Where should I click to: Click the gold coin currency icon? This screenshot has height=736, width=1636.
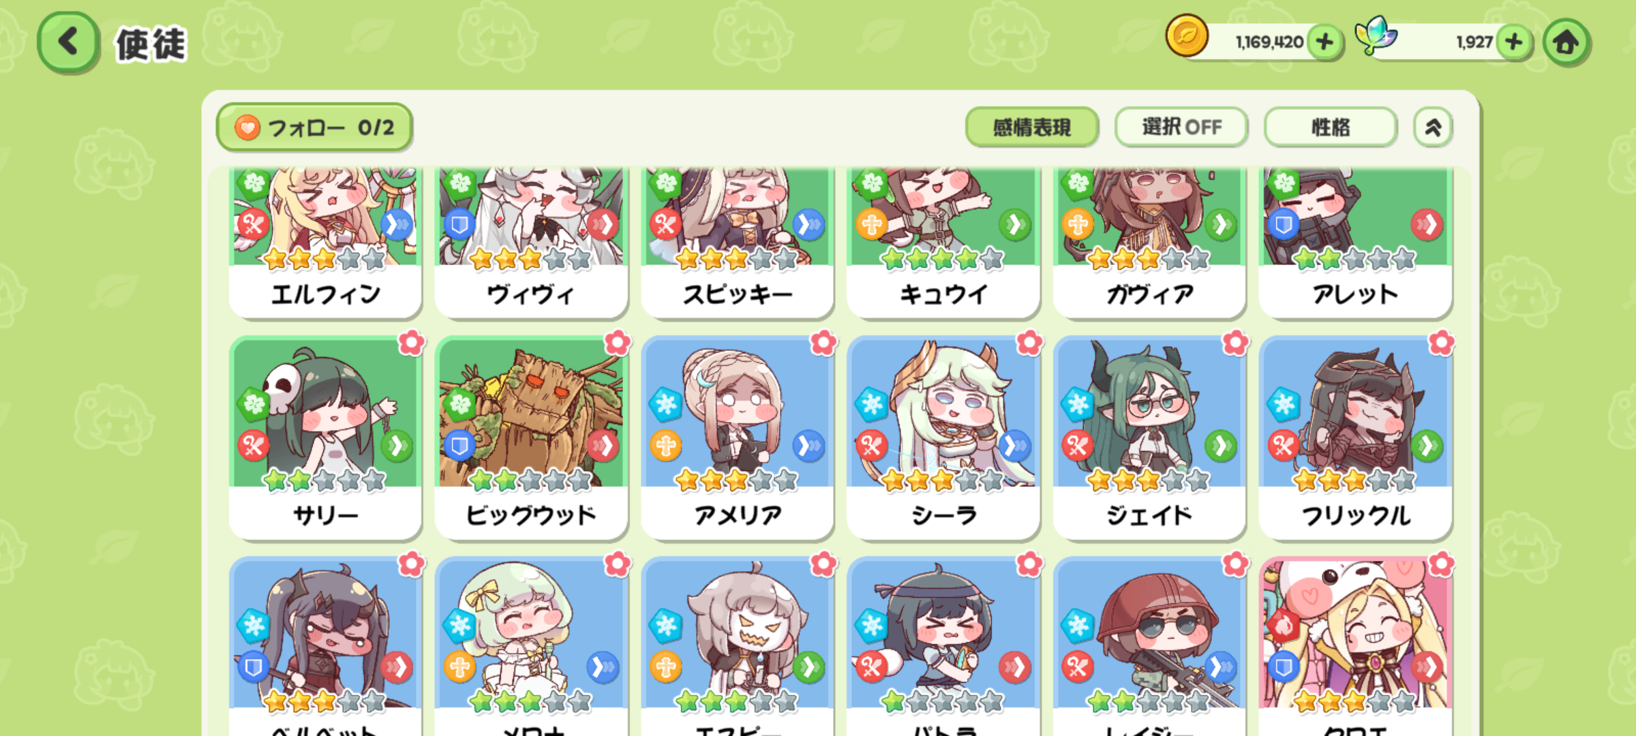1187,35
